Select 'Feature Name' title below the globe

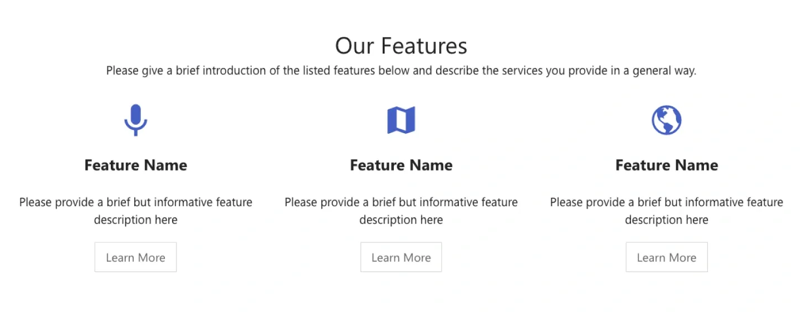pos(667,165)
